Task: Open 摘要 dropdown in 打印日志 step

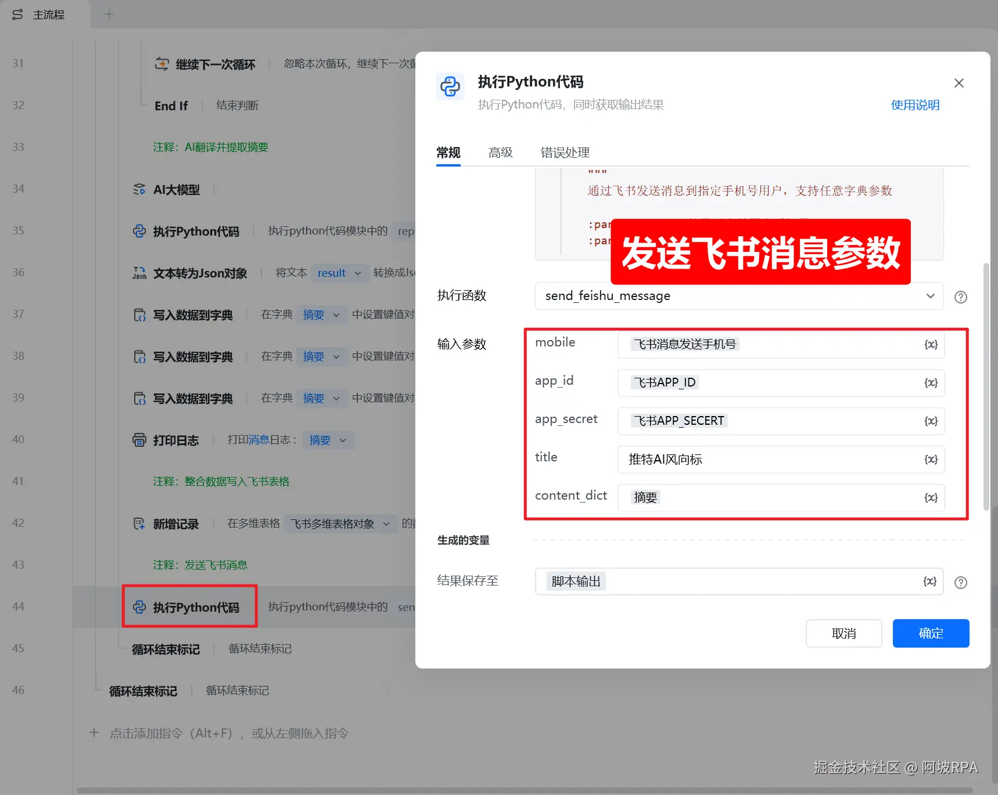Action: 328,440
